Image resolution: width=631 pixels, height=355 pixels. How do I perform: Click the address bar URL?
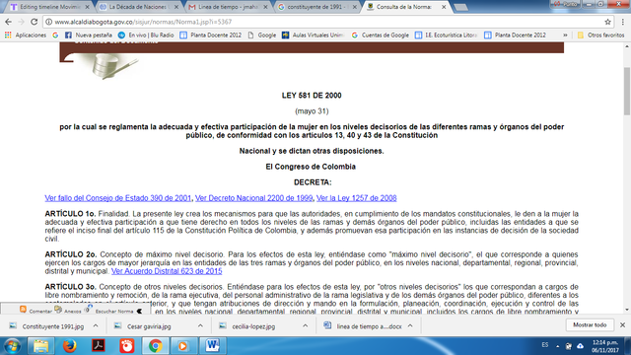pos(143,22)
